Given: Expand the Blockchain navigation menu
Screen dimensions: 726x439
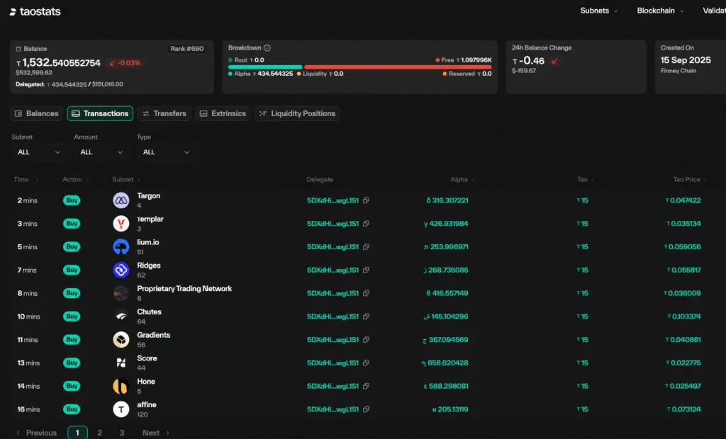Looking at the screenshot, I should [x=660, y=11].
